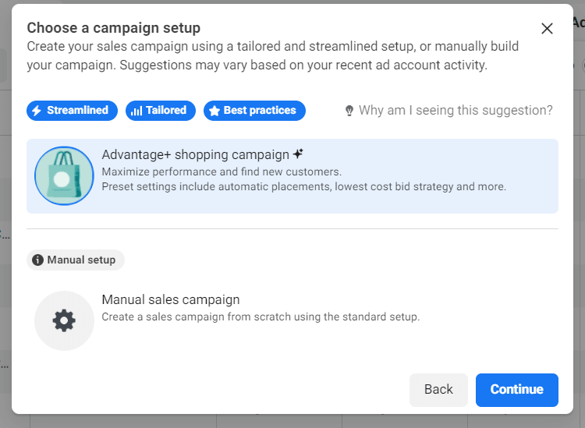This screenshot has width=585, height=428.
Task: Click the bar chart icon on Tailored
Action: 136,111
